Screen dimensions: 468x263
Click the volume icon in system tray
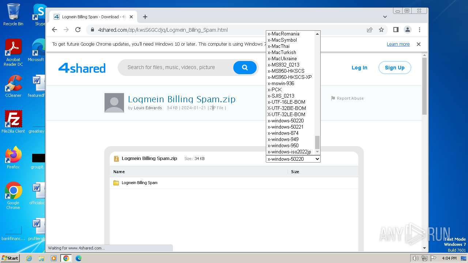[x=416, y=258]
